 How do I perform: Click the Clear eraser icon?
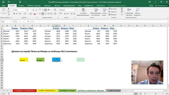[x=122, y=15]
